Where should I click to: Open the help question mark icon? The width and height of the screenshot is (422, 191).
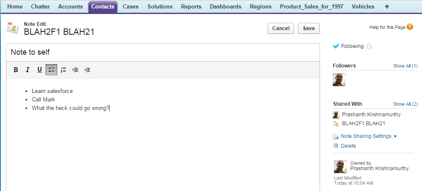click(x=410, y=27)
